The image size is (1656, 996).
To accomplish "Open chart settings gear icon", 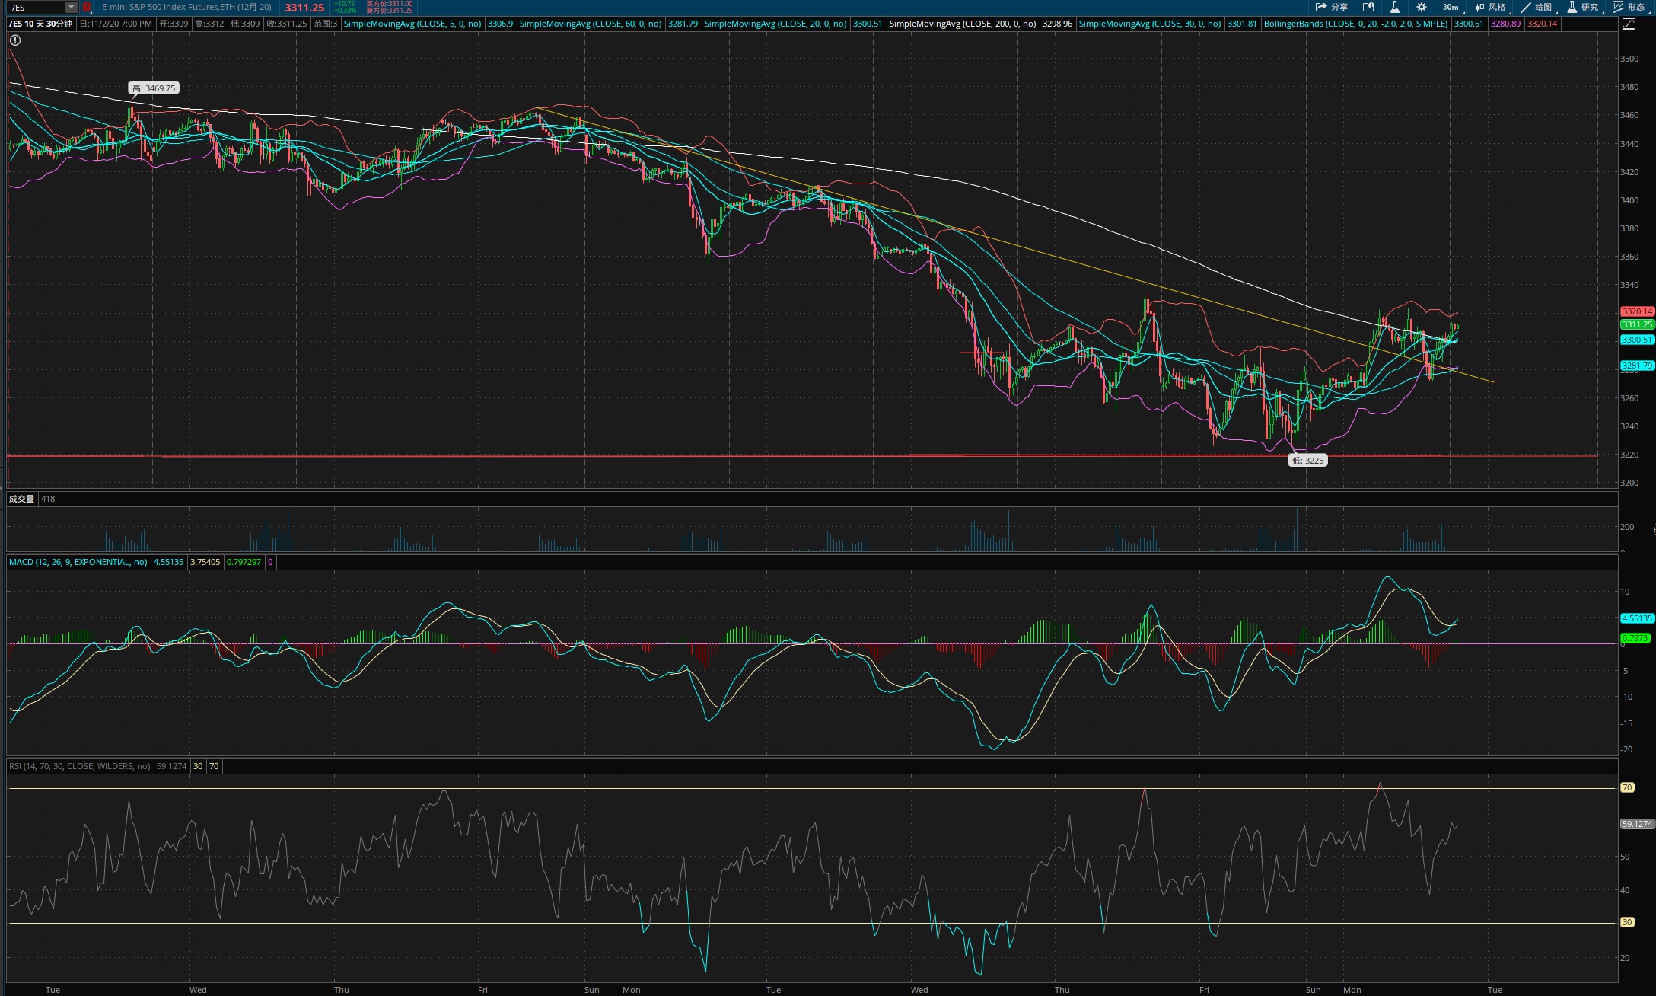I will [1421, 7].
